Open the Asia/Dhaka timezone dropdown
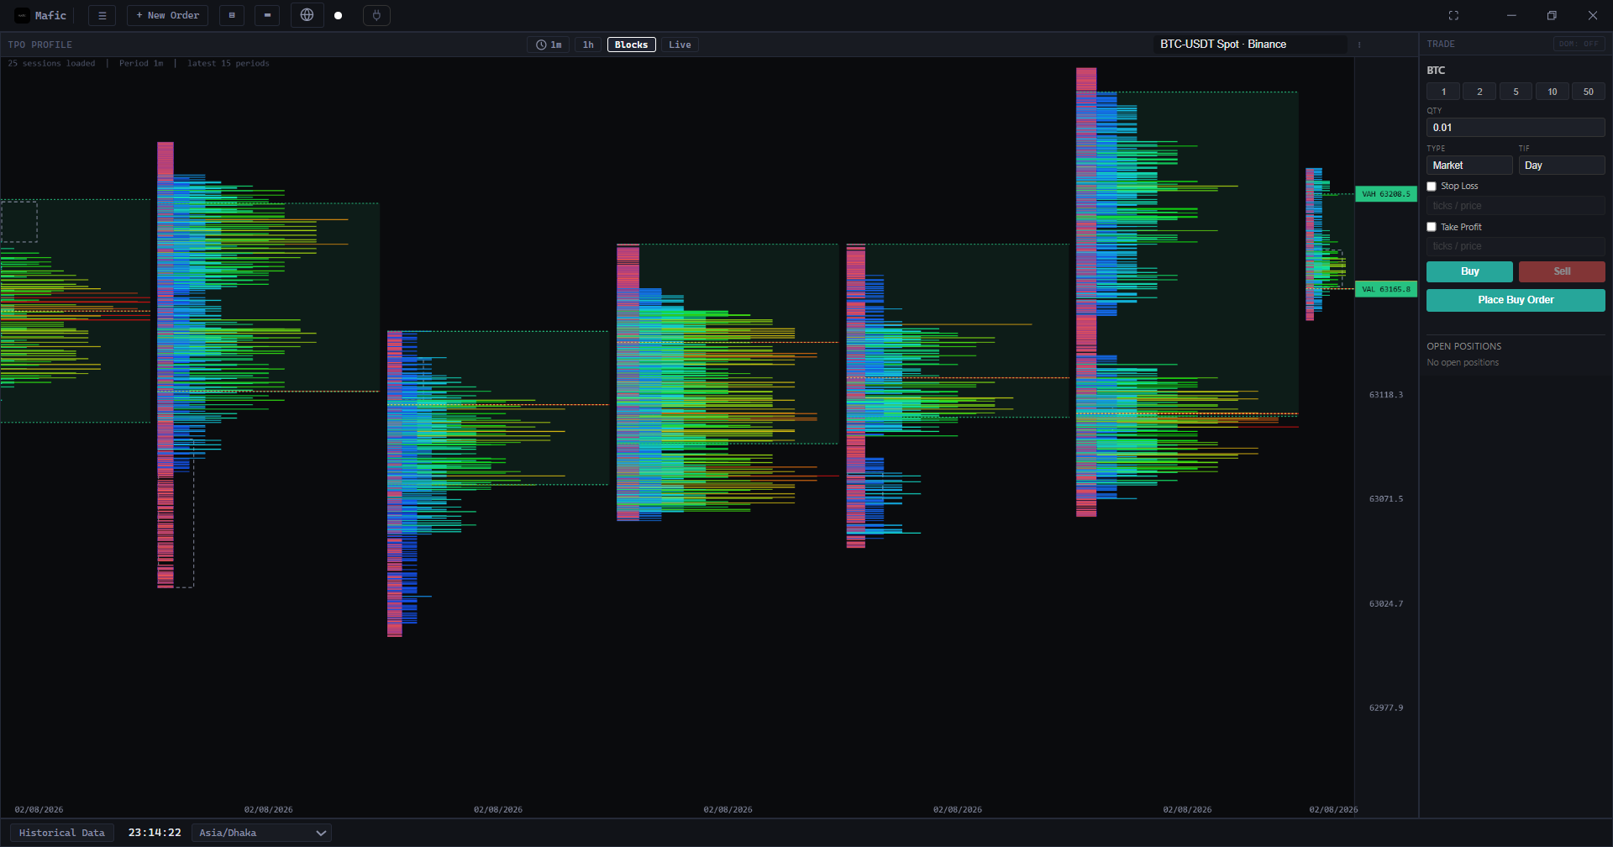This screenshot has width=1613, height=847. coord(262,833)
